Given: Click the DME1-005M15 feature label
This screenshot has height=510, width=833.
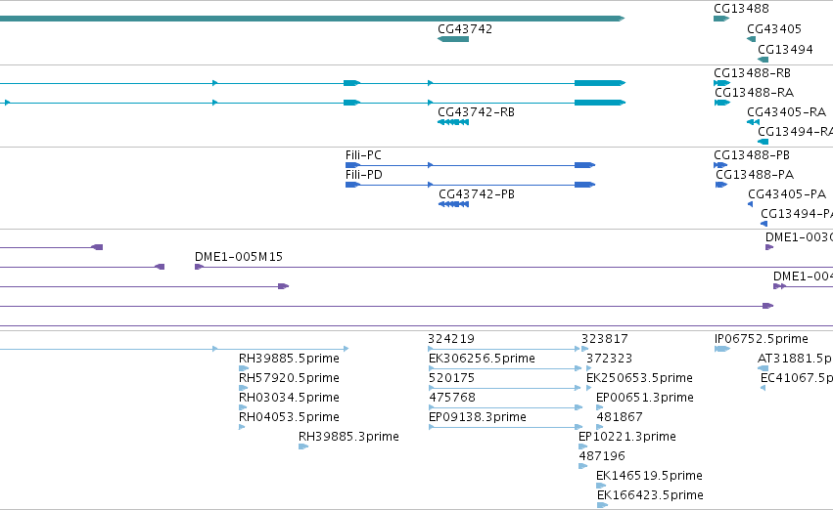Looking at the screenshot, I should click(x=239, y=257).
